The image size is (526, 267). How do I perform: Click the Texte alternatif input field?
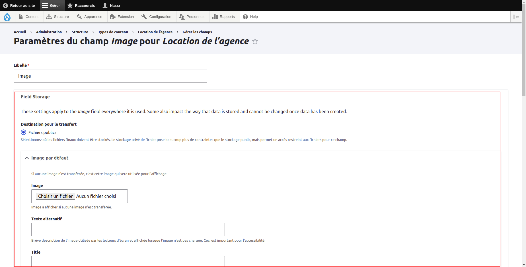tap(128, 229)
